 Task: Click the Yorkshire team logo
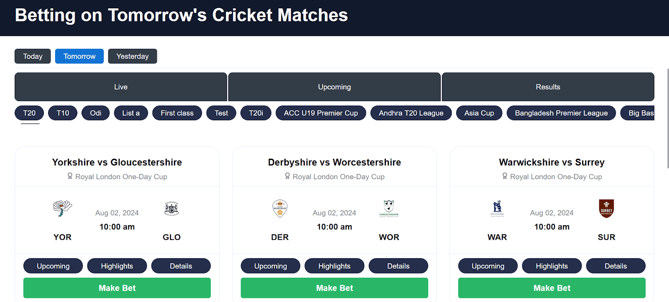(x=62, y=208)
